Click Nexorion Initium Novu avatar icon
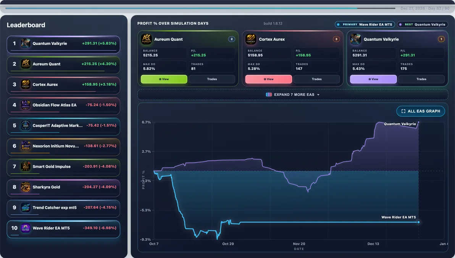The width and height of the screenshot is (455, 258). pyautogui.click(x=26, y=146)
